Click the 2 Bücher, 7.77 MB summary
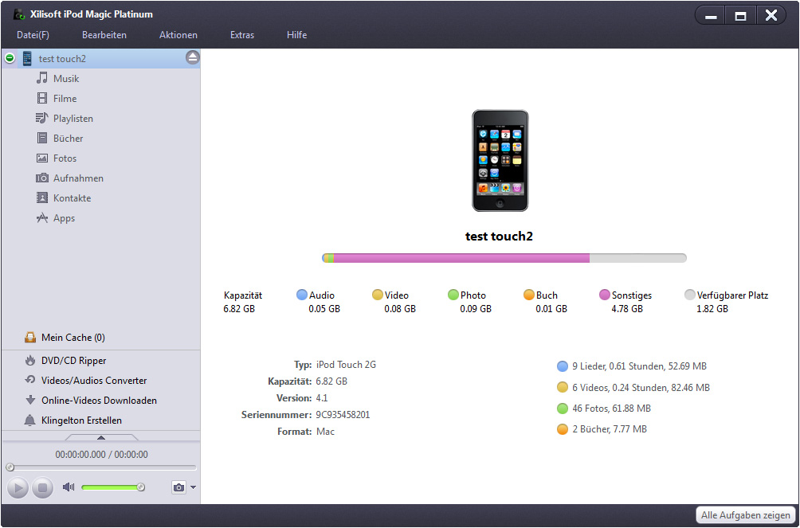800x528 pixels. (610, 429)
